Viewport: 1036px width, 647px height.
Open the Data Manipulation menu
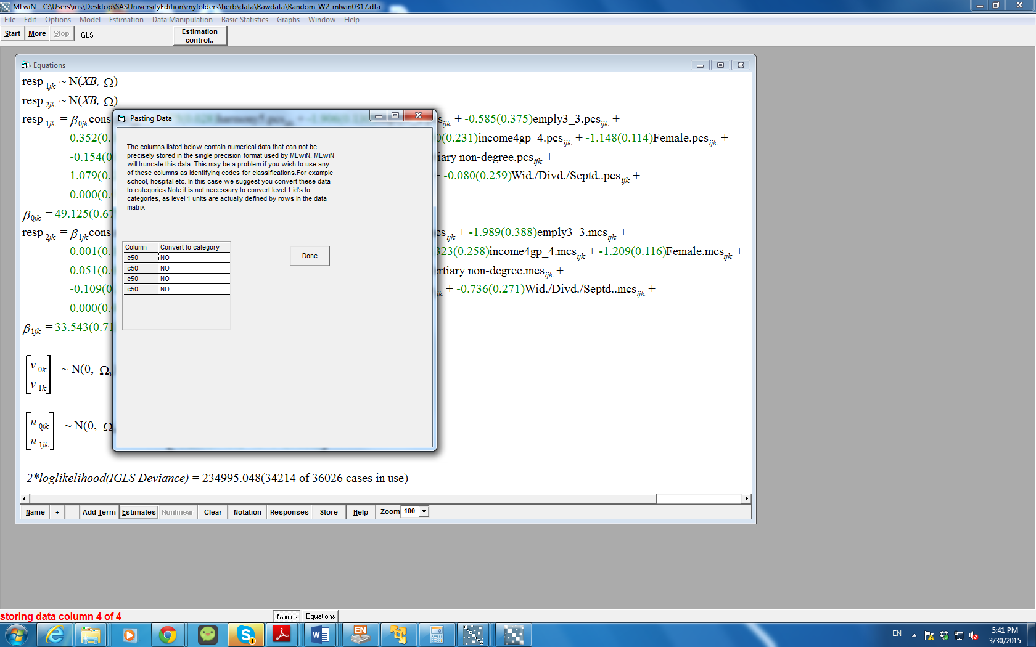tap(182, 20)
